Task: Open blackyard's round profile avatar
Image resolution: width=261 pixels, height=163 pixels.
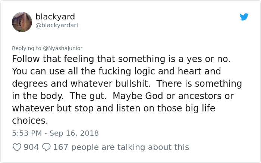Action: click(22, 22)
